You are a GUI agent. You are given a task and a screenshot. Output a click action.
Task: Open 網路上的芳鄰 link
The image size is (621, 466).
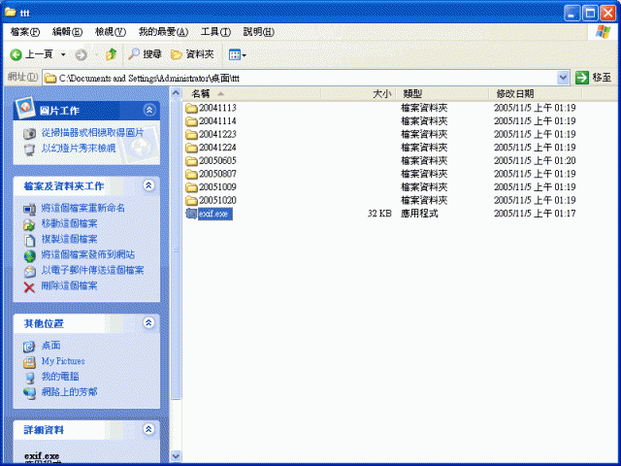click(69, 392)
